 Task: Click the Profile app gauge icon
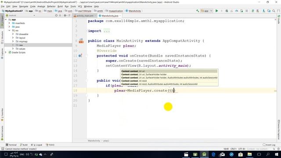click(237, 11)
